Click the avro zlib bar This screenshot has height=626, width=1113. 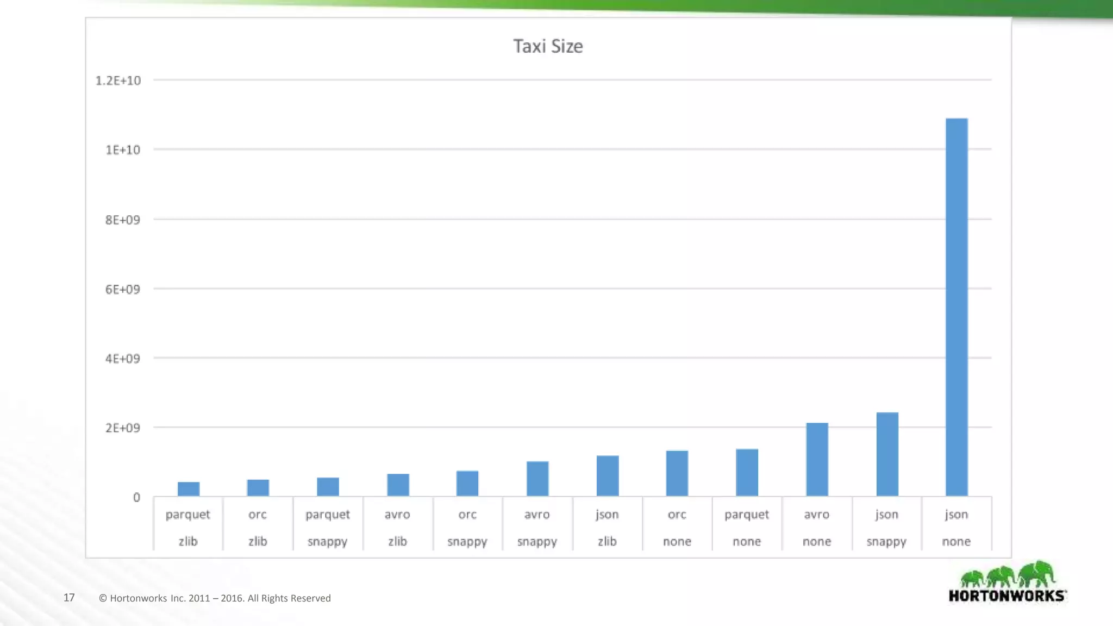pyautogui.click(x=398, y=485)
